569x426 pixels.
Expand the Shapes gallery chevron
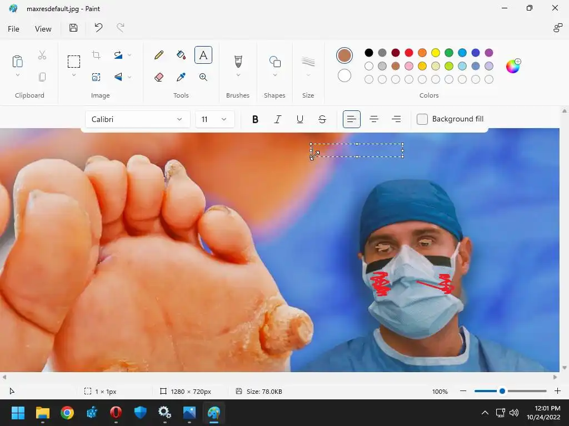(x=275, y=75)
